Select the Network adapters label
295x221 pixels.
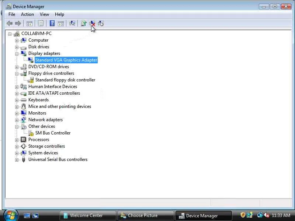point(45,119)
